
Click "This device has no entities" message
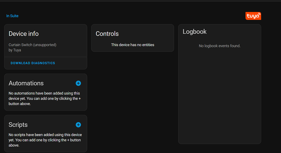pyautogui.click(x=132, y=45)
